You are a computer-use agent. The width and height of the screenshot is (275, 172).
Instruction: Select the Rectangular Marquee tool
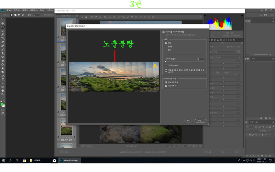(x=3, y=27)
